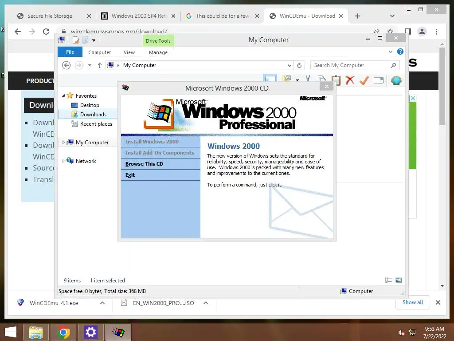Open the File ribbon tab
This screenshot has height=341, width=454.
[x=70, y=52]
